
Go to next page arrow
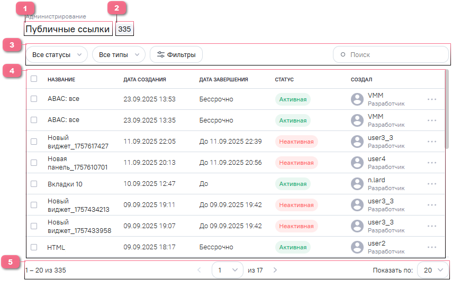(x=275, y=270)
